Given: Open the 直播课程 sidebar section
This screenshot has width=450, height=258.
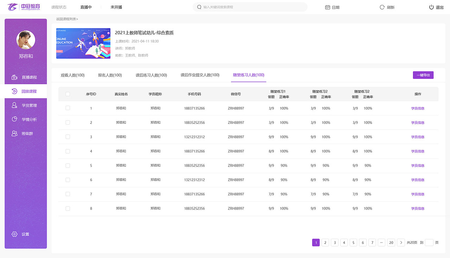Looking at the screenshot, I should point(26,77).
